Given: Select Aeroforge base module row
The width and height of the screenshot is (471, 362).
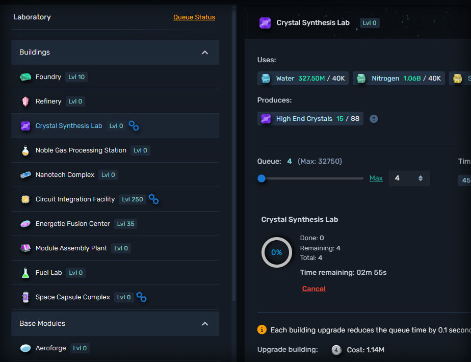Looking at the screenshot, I should point(115,348).
